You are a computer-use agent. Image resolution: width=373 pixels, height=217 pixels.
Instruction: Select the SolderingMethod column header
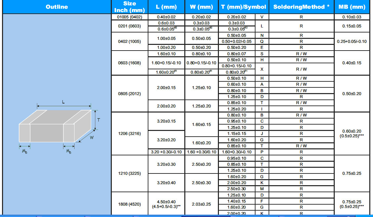301,7
